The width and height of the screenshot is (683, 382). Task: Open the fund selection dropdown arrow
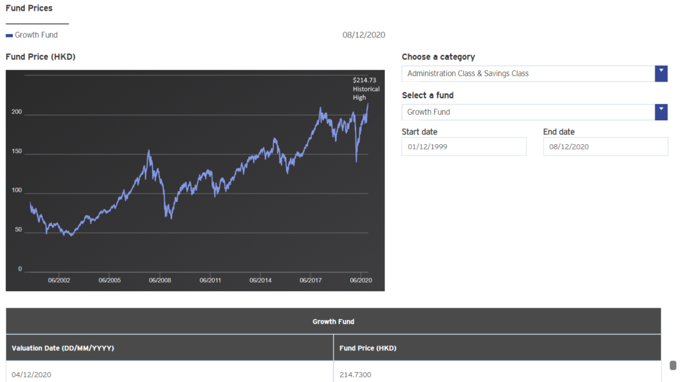click(661, 112)
